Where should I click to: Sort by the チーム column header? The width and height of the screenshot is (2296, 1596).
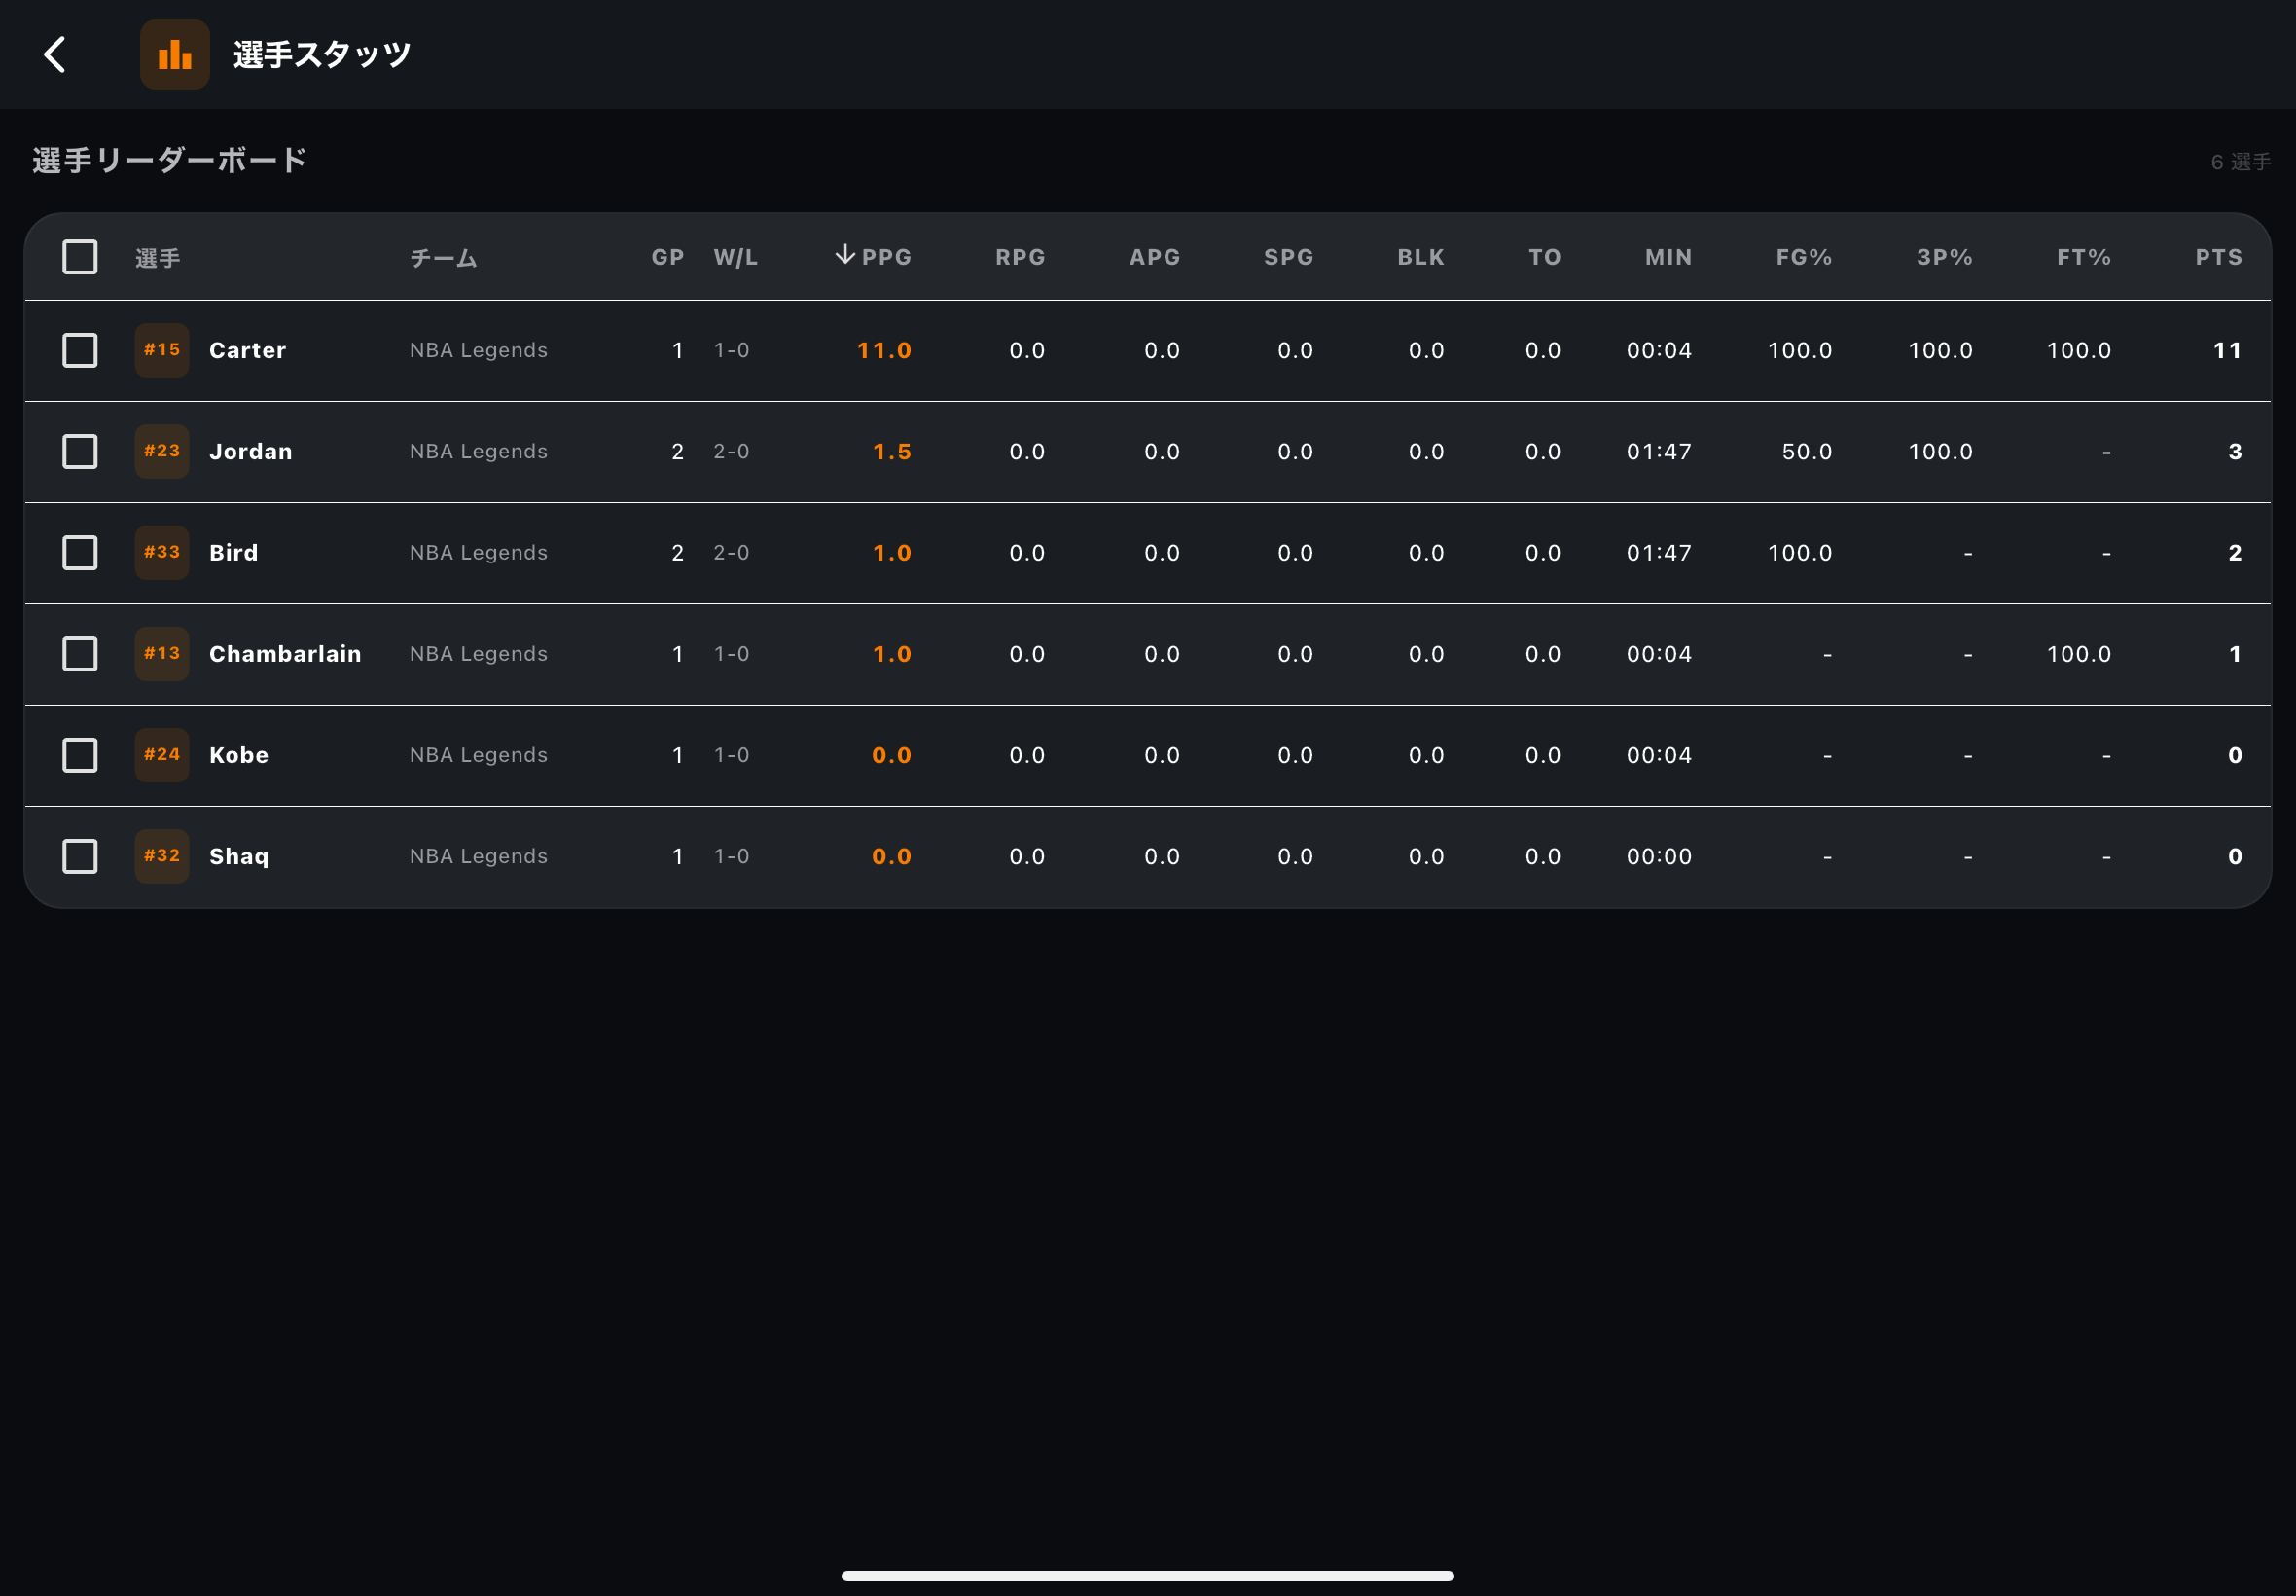[x=443, y=258]
